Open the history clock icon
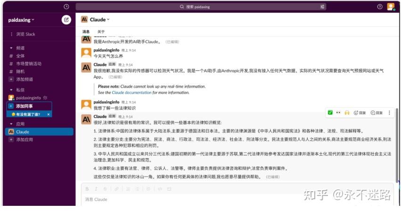Image resolution: width=401 pixels, height=211 pixels. coord(66,7)
